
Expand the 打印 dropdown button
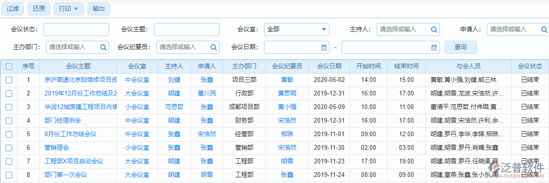click(x=69, y=9)
